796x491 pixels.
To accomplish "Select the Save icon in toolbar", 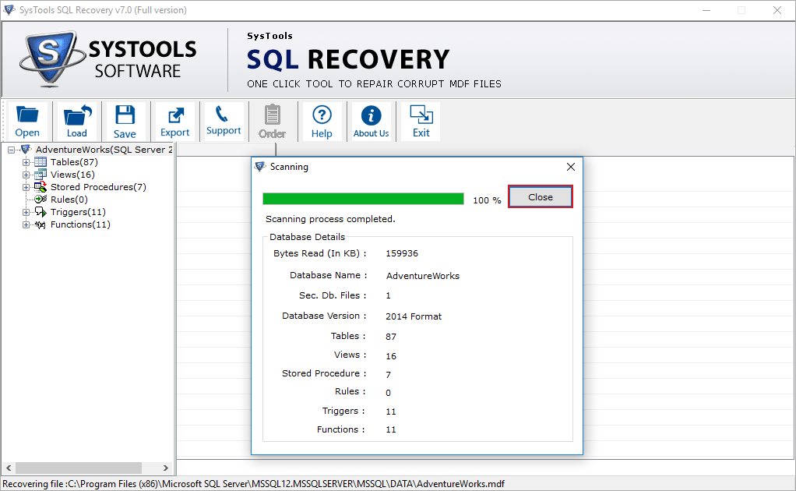I will tap(125, 121).
